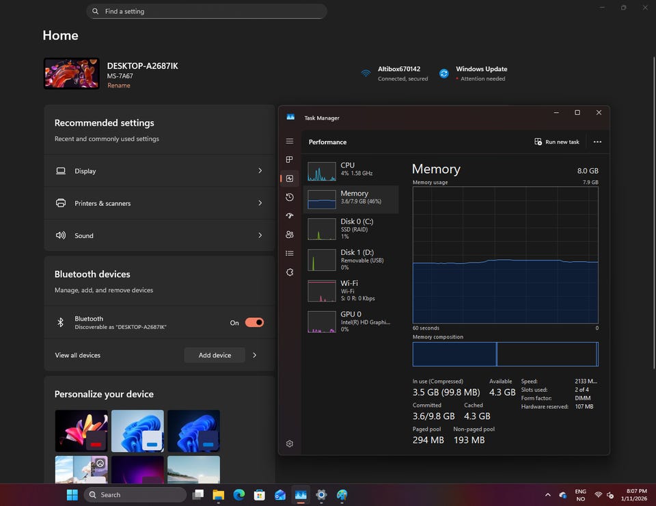Image resolution: width=656 pixels, height=506 pixels.
Task: Select the GPU 0 performance item
Action: (351, 321)
